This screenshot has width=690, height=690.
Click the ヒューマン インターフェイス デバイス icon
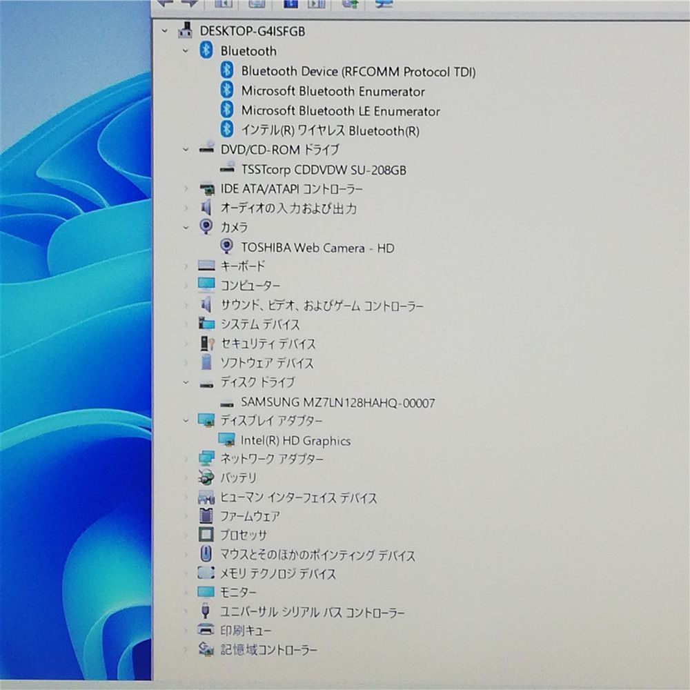click(x=206, y=498)
